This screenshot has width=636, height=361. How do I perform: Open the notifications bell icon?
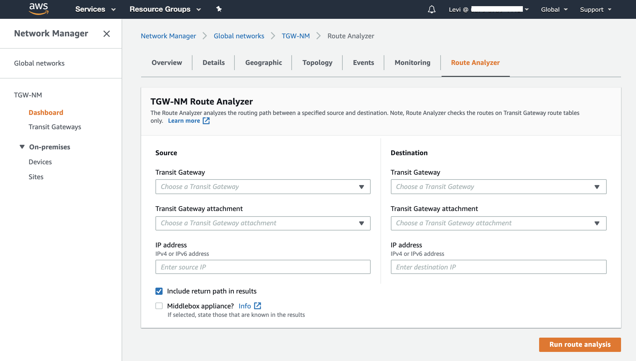click(431, 9)
